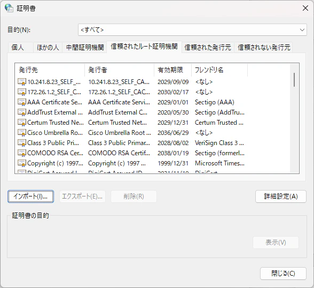Click the globe certificate icon in title bar

pyautogui.click(x=9, y=8)
